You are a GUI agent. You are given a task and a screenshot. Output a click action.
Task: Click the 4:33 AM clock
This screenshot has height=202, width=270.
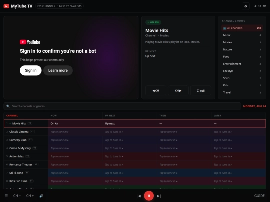pos(260,6)
